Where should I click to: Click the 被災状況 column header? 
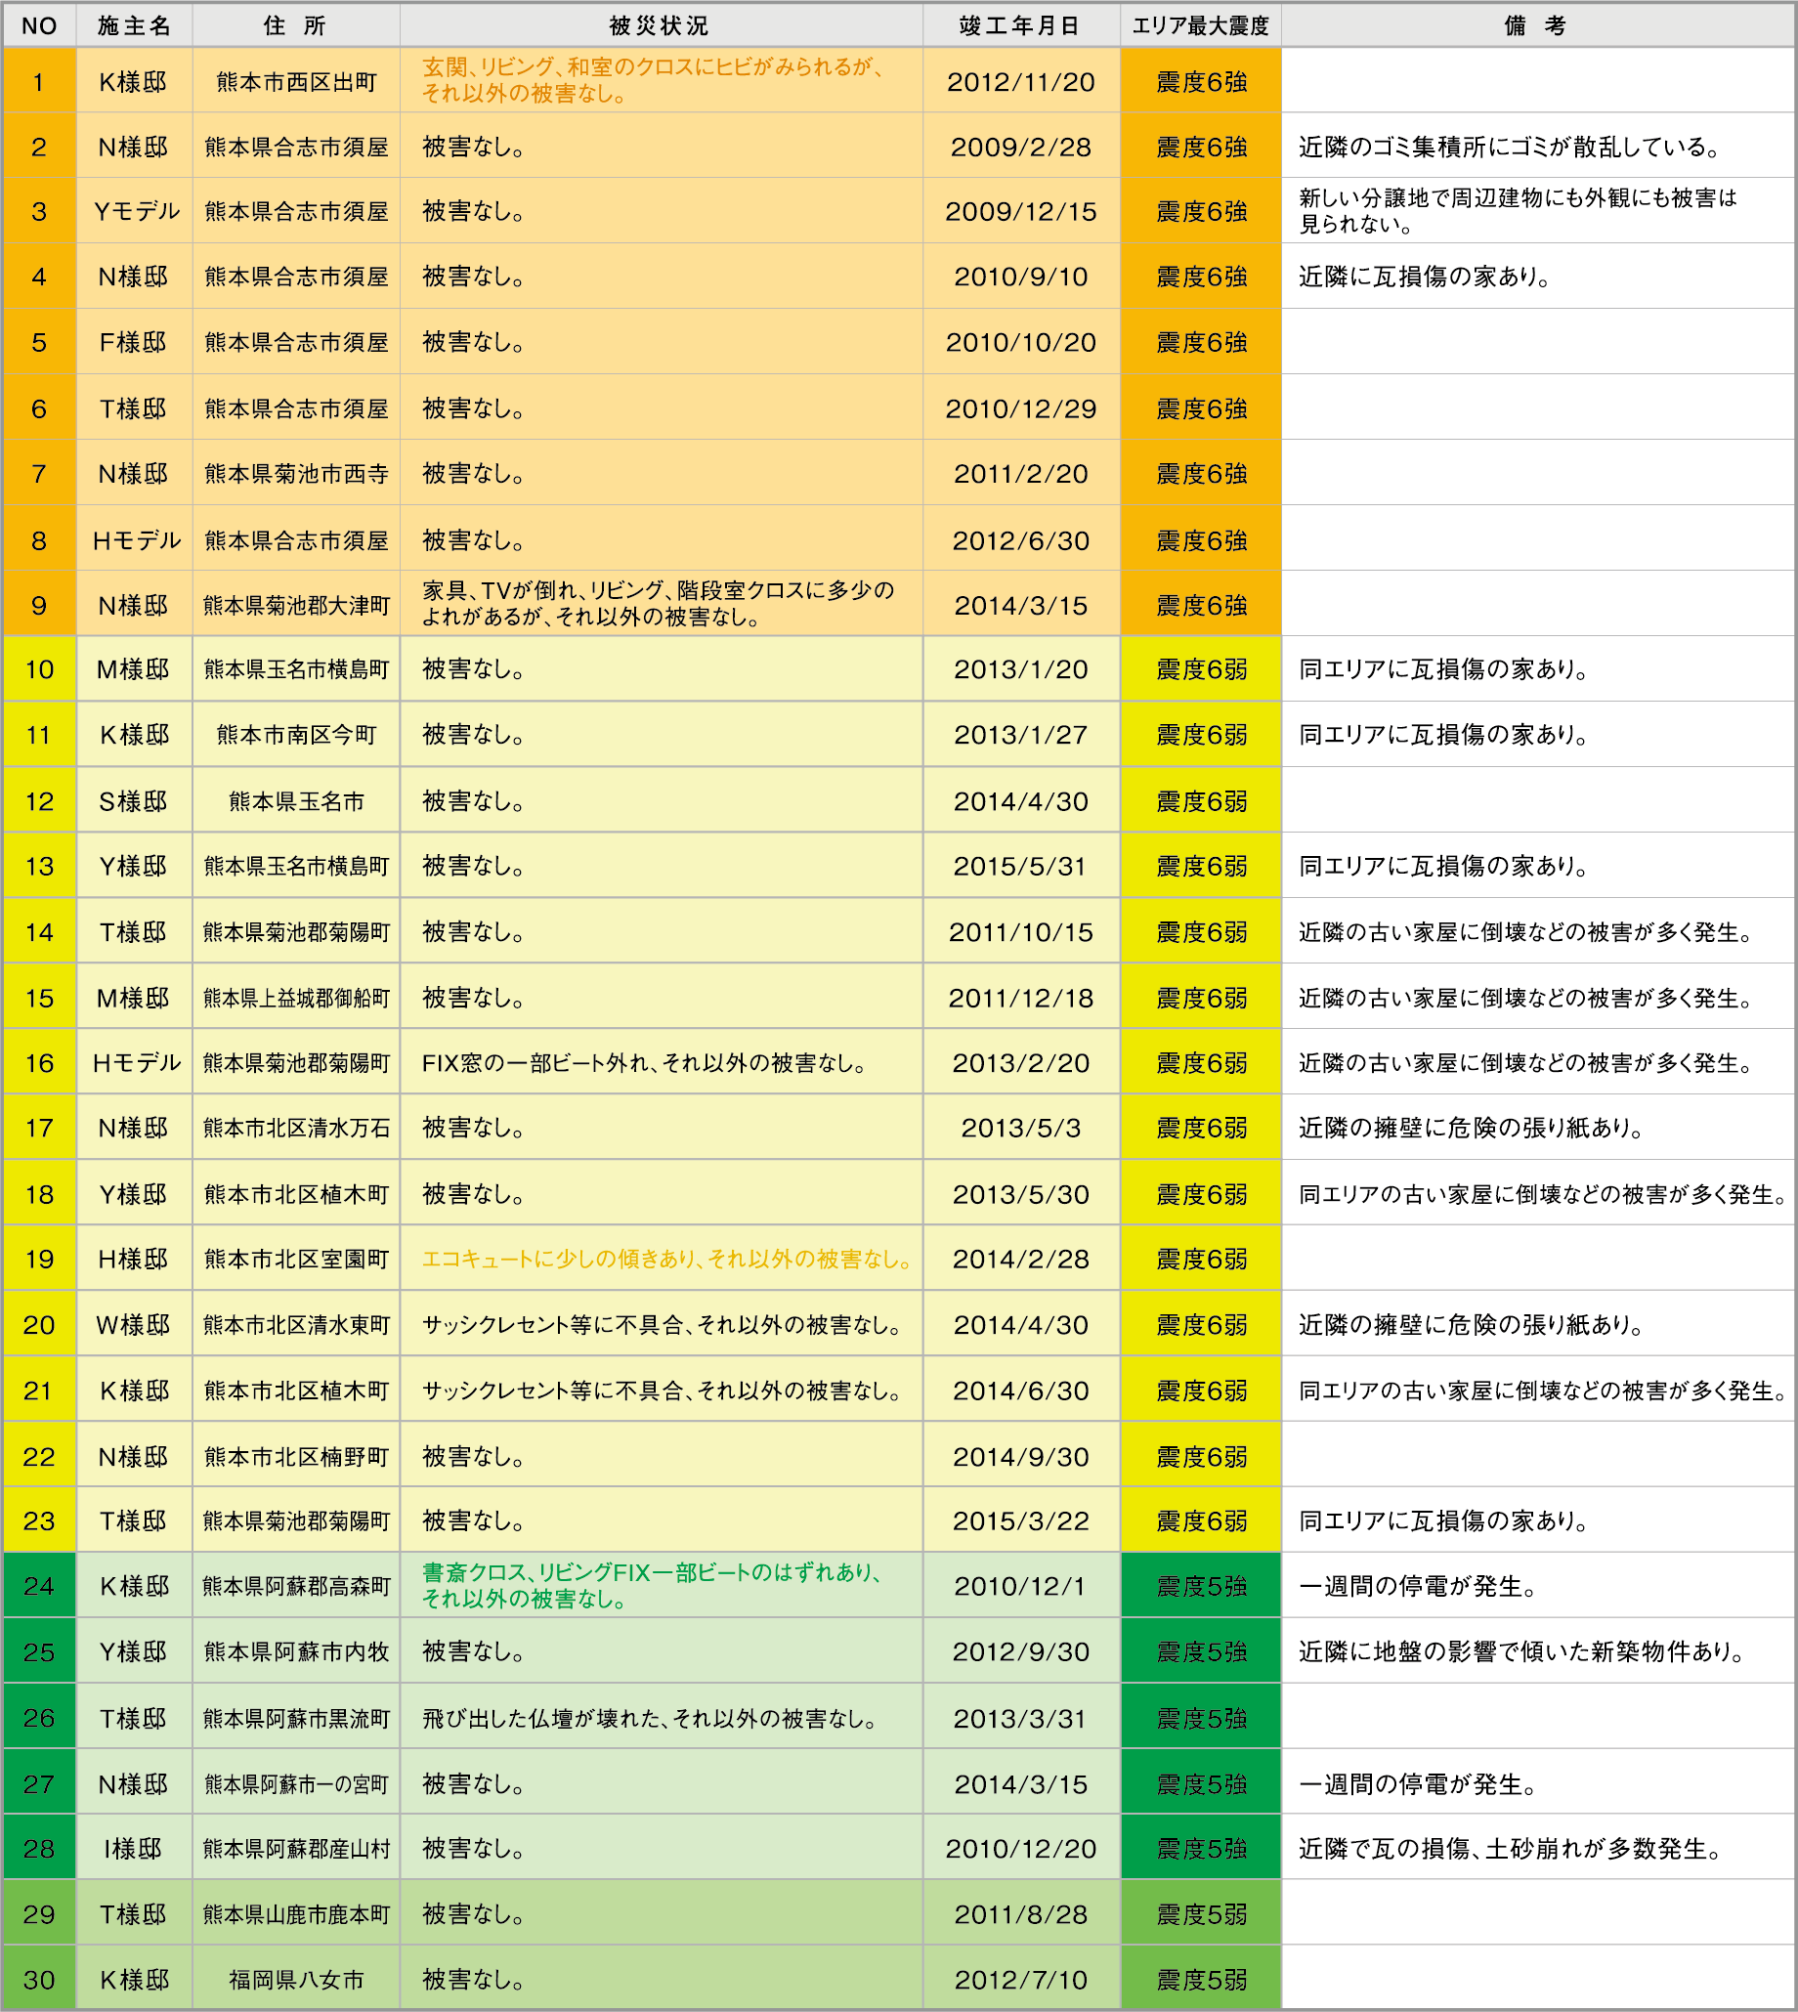click(660, 26)
